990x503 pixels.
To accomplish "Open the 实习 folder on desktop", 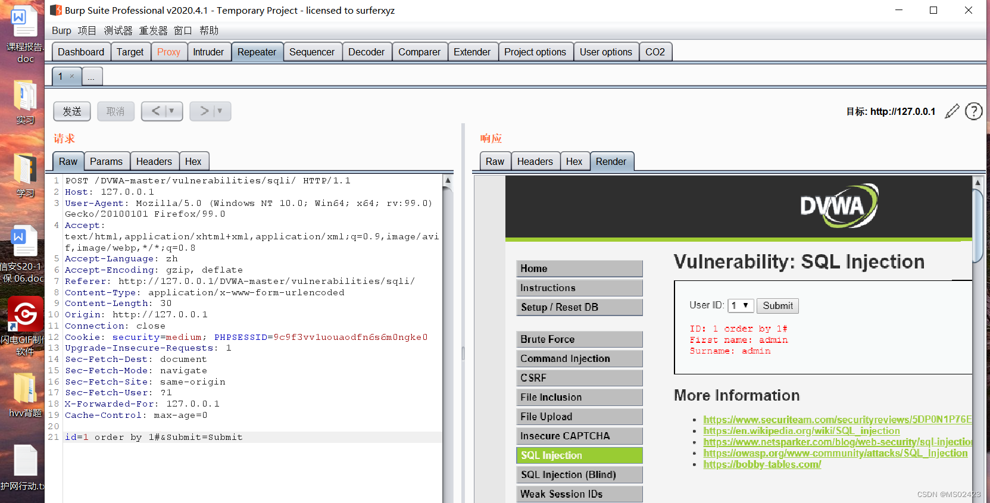I will (25, 102).
